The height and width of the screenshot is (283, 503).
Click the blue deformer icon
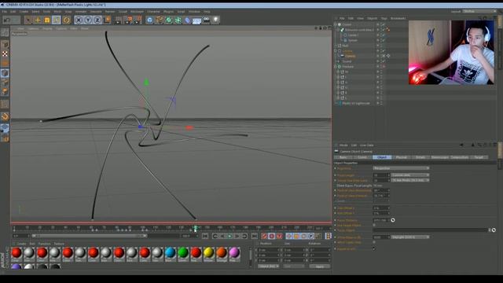(x=187, y=20)
